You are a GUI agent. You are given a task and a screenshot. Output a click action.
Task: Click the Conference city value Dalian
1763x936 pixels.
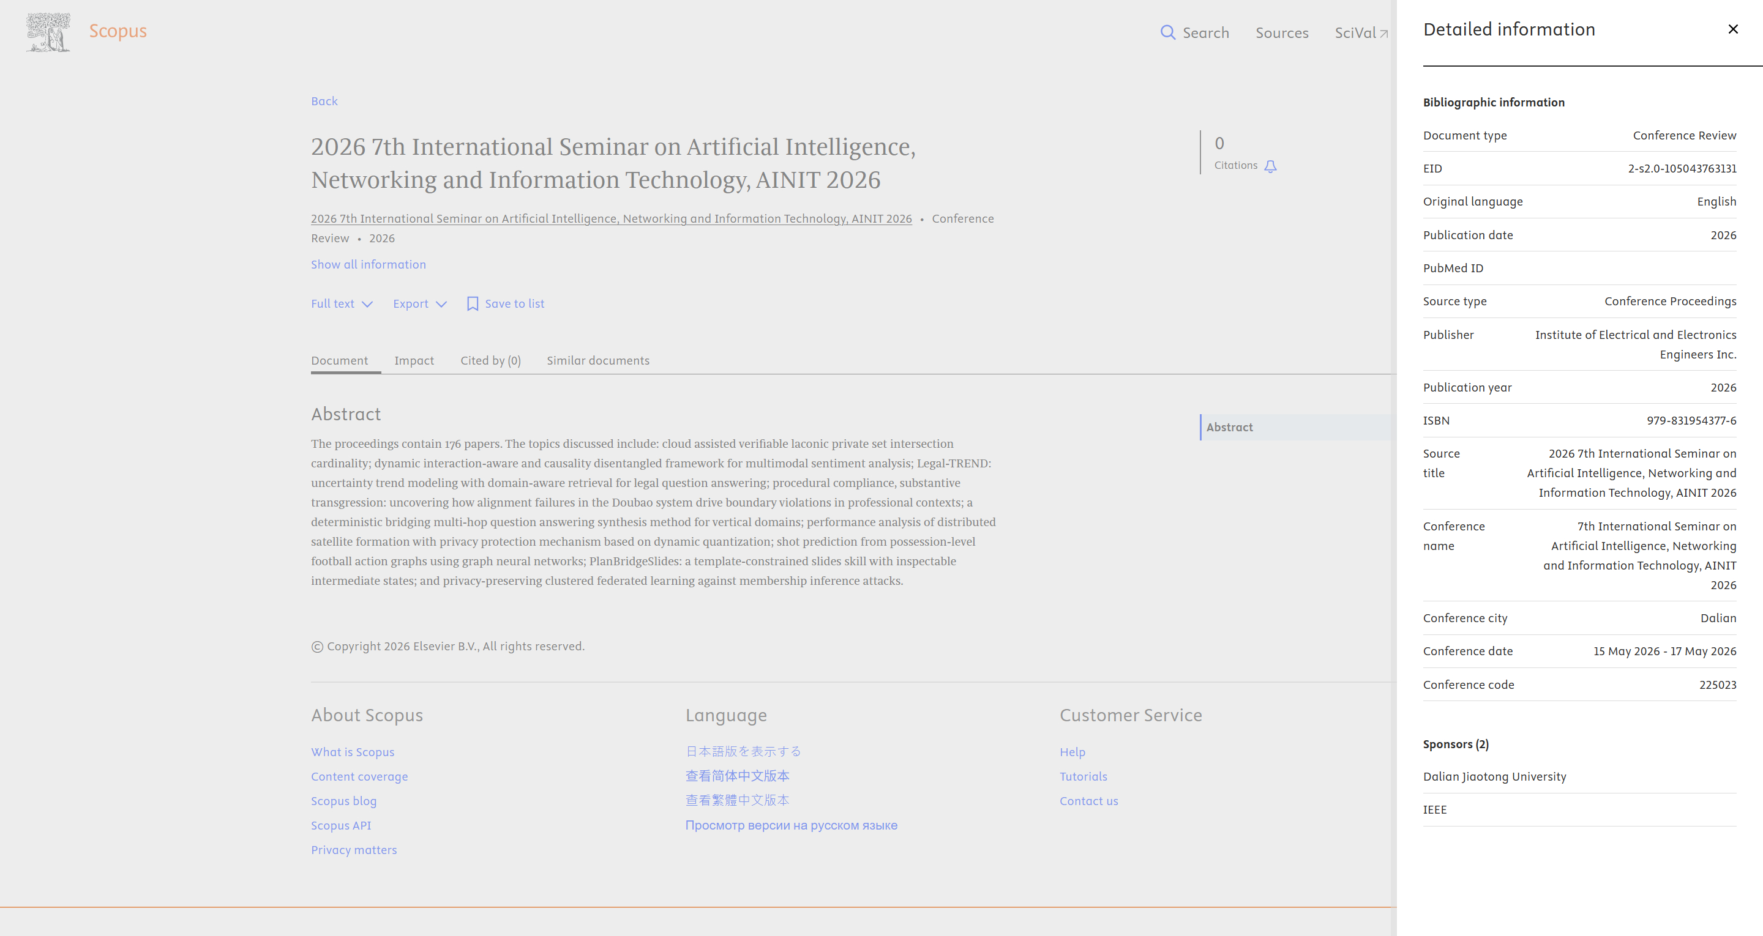[1718, 618]
